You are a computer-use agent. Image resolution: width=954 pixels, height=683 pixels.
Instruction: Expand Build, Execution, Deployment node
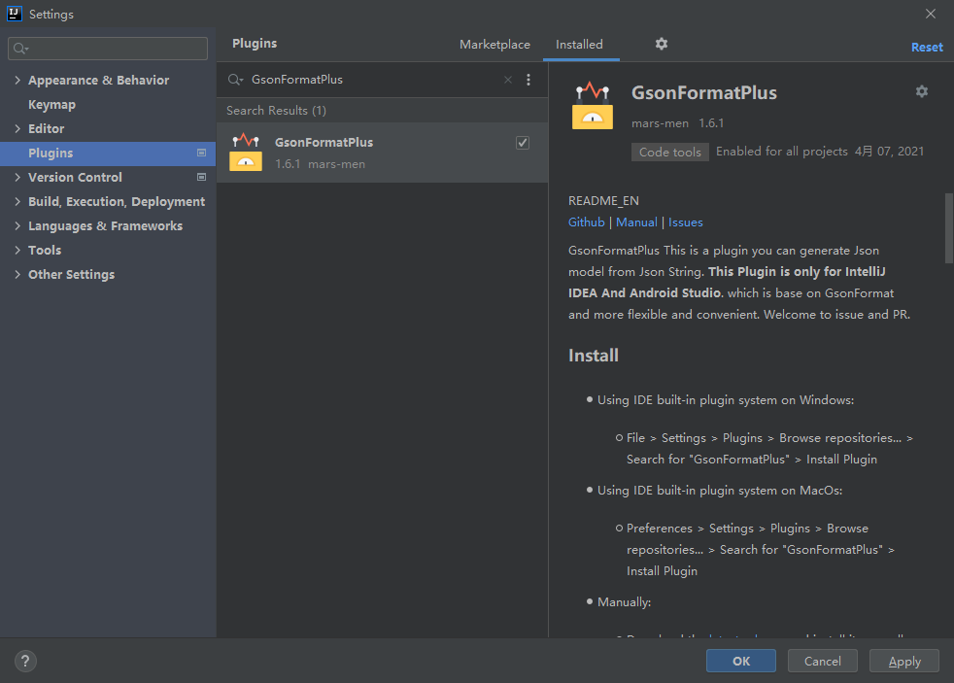(x=17, y=201)
